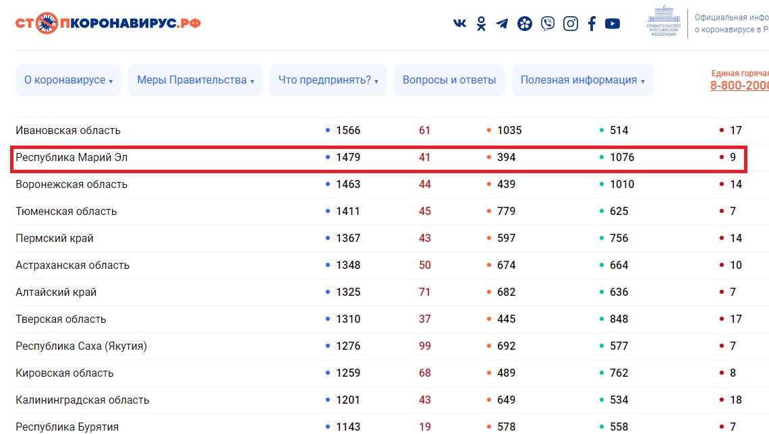
Task: Open the Odnoklassniki social icon
Action: (x=481, y=24)
